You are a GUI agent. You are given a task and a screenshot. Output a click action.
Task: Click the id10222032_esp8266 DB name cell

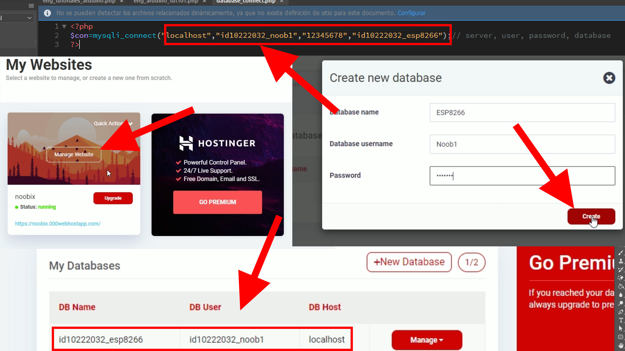101,340
